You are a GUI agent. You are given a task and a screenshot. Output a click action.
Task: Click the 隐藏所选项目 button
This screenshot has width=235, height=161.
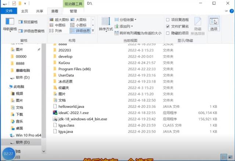coord(198,26)
